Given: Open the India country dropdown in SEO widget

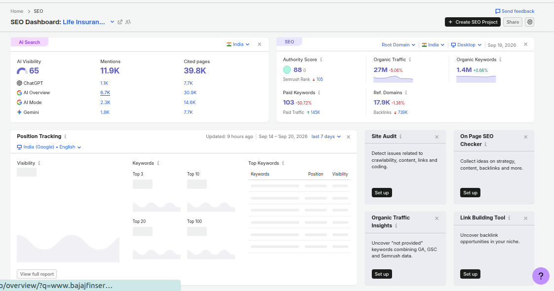Looking at the screenshot, I should (x=433, y=45).
